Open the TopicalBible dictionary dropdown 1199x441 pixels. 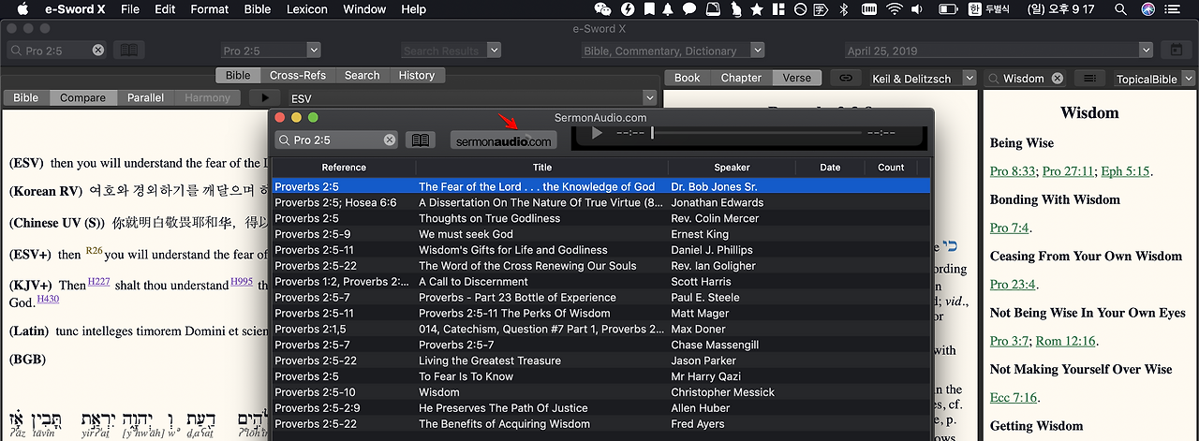(1188, 79)
